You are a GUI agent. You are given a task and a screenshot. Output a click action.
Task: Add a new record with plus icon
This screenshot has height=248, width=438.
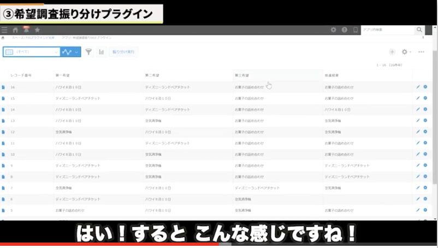(x=392, y=52)
